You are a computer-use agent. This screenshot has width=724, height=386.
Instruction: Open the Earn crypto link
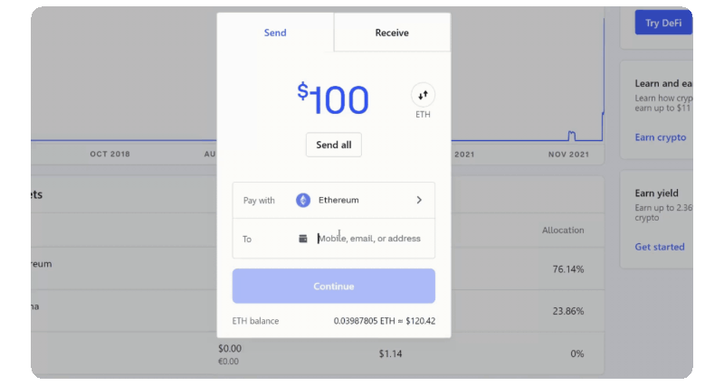pos(661,137)
